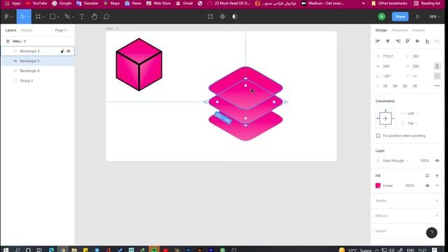Open the YouTube bookmark

click(36, 3)
